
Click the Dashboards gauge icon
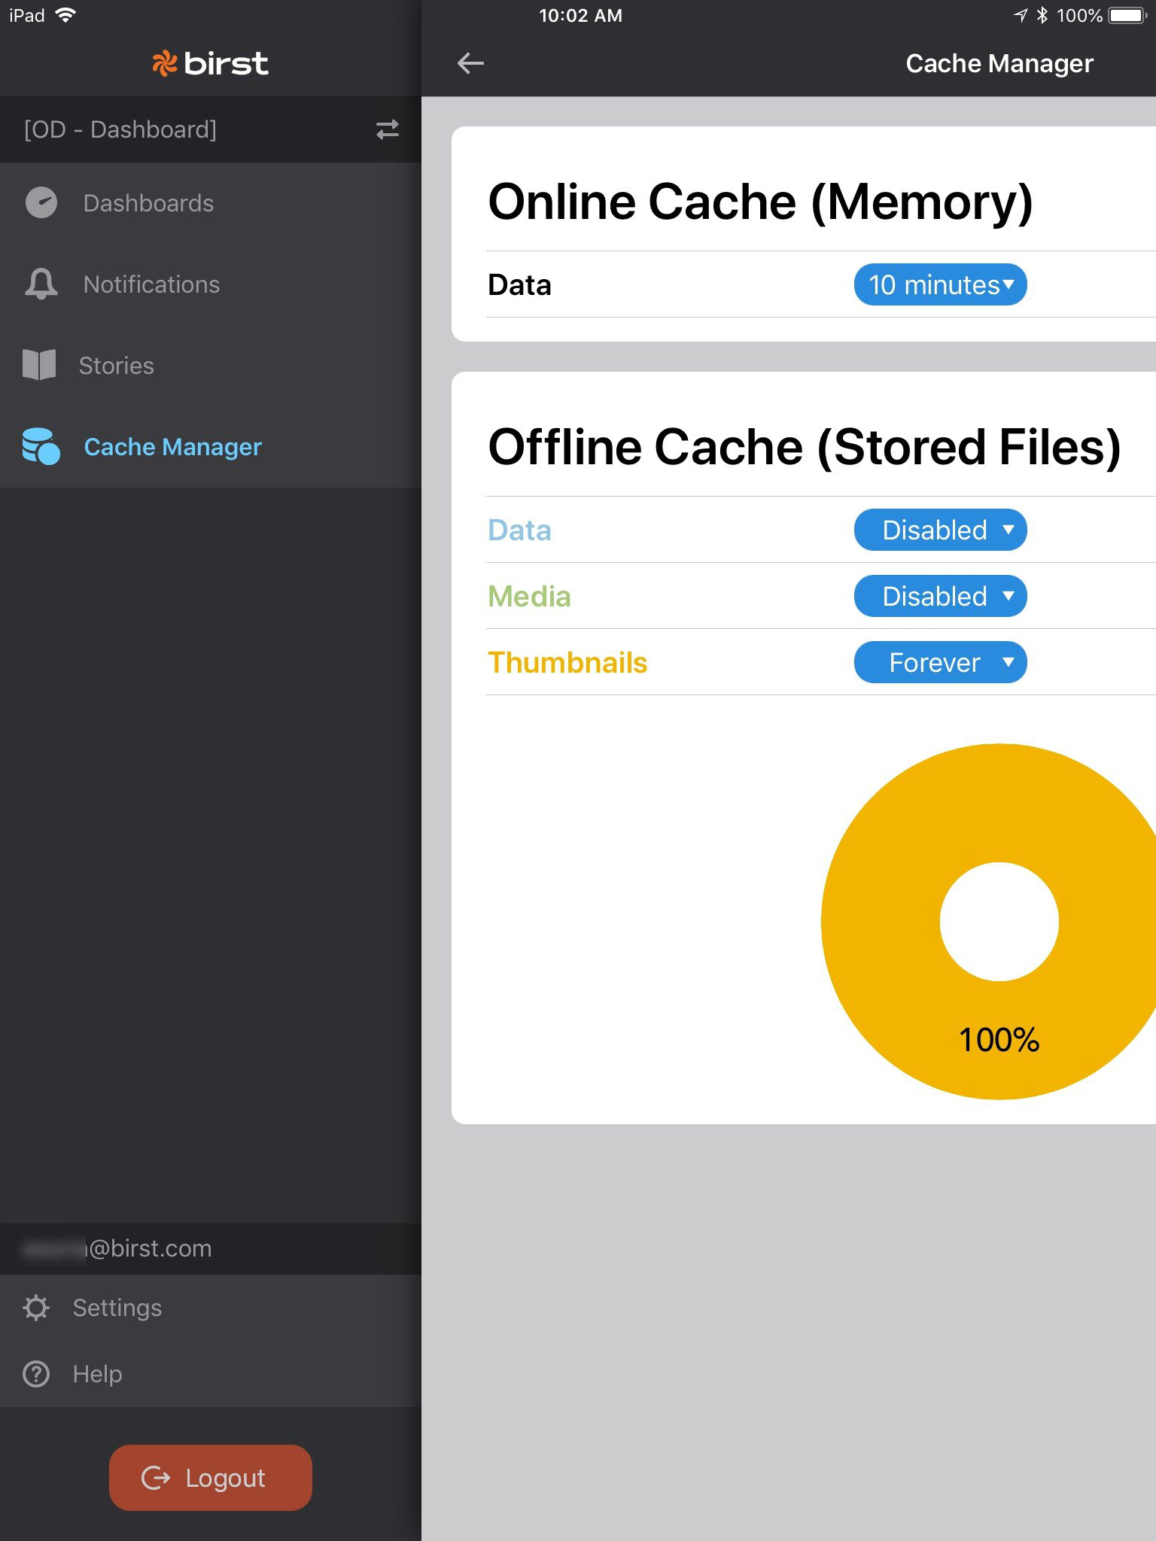click(41, 203)
